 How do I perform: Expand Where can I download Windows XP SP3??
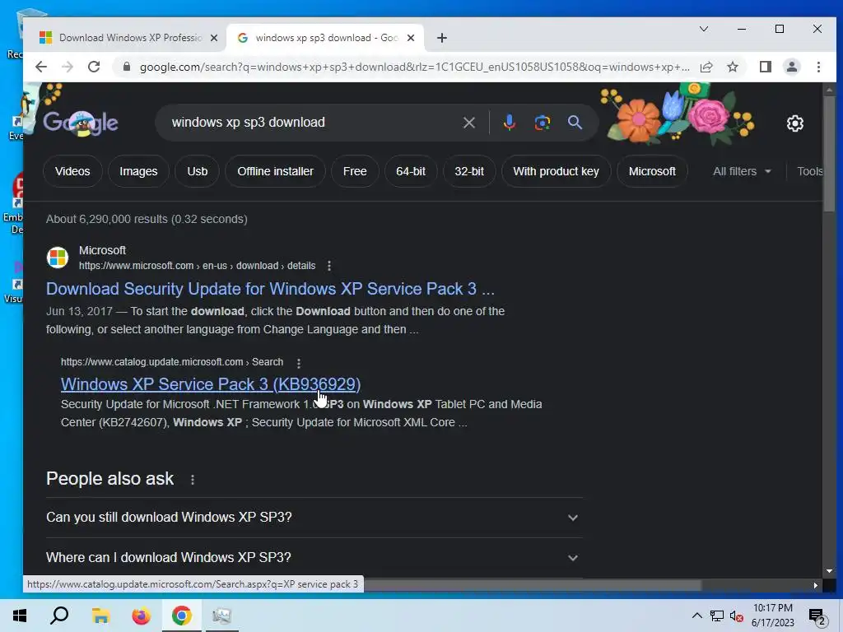coord(314,558)
